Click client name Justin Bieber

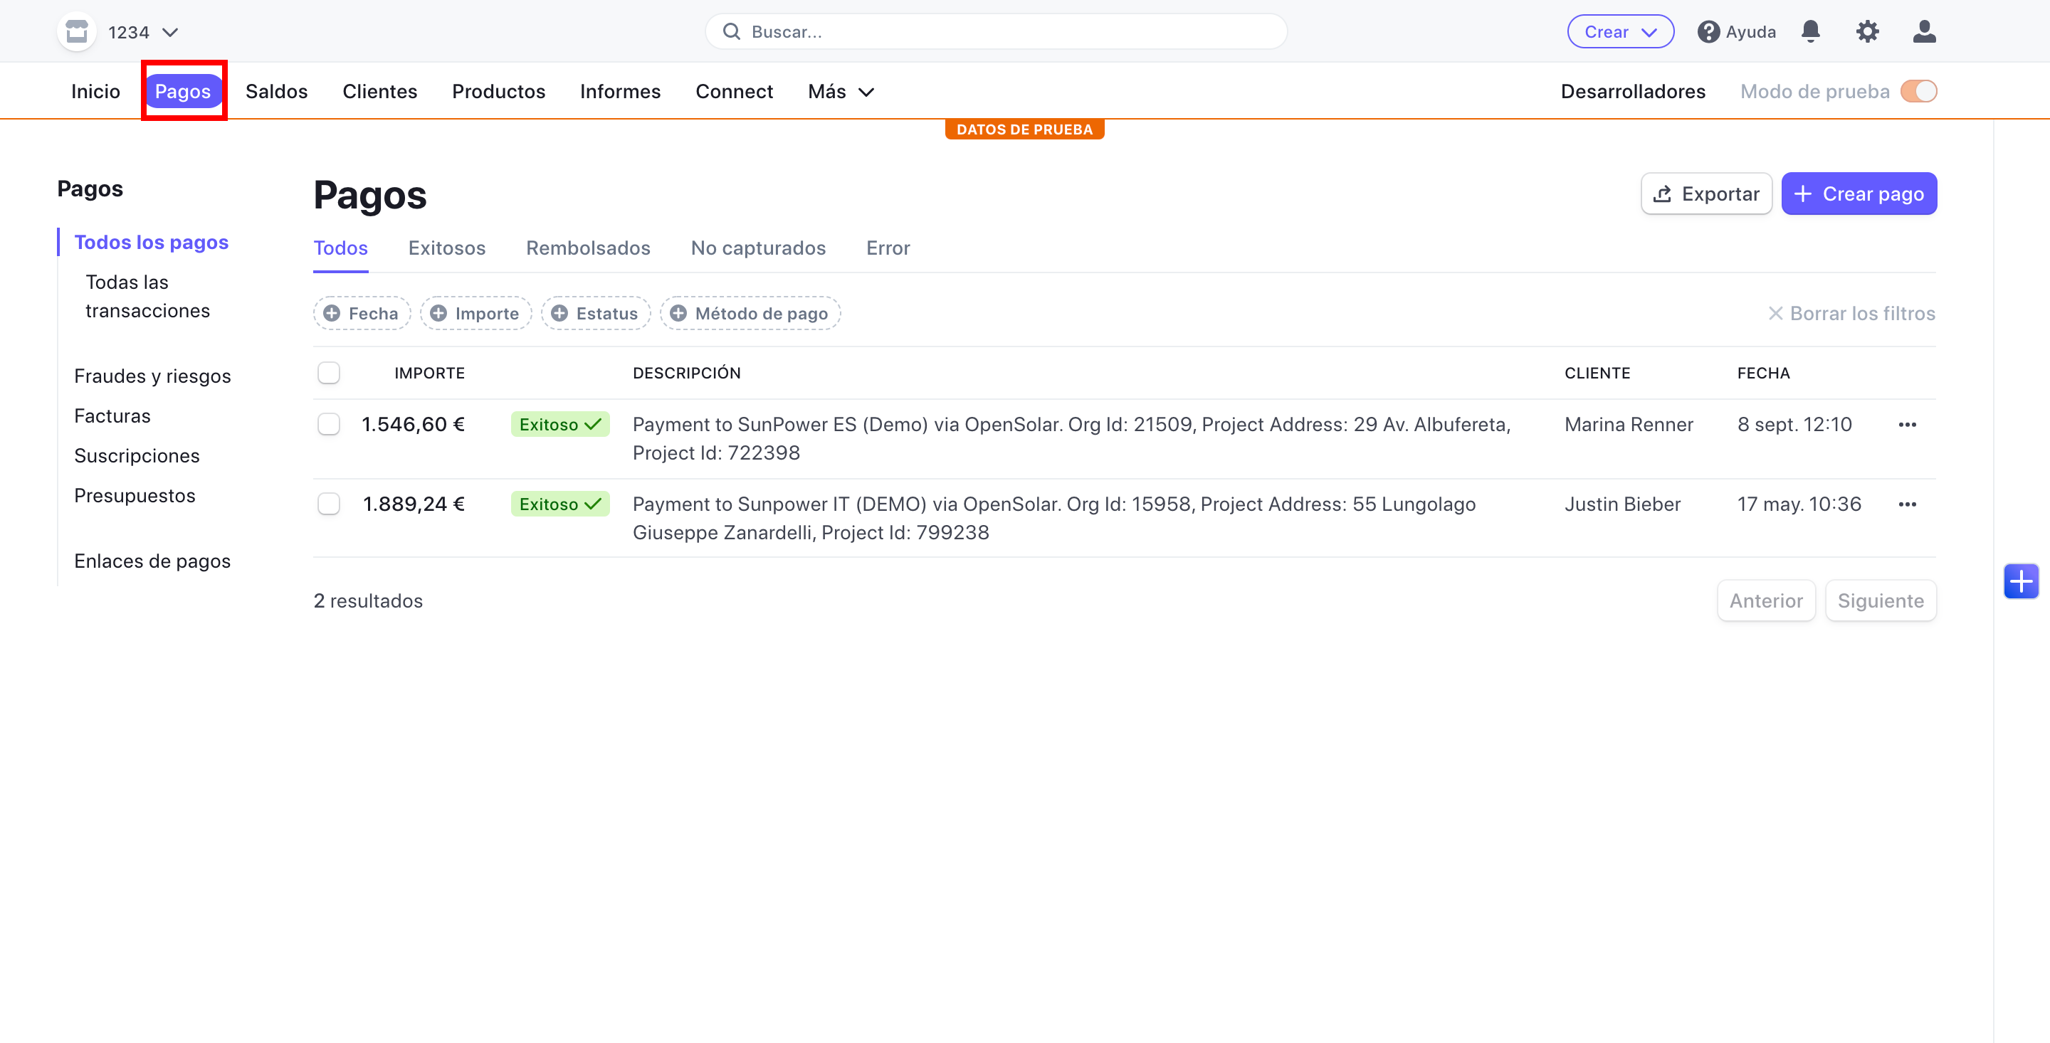click(x=1622, y=504)
